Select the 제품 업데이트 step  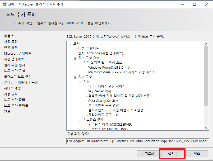pyautogui.click(x=14, y=59)
